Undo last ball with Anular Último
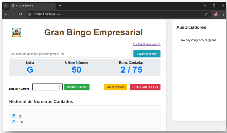The width and height of the screenshot is (227, 133). click(116, 87)
